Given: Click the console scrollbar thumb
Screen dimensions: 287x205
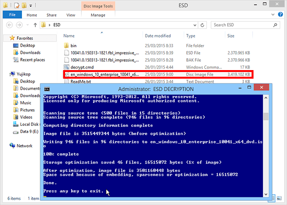Looking at the screenshot, I should (x=266, y=116).
